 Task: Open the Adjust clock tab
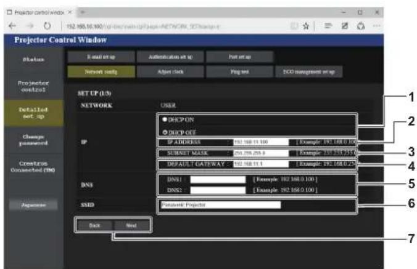click(170, 71)
